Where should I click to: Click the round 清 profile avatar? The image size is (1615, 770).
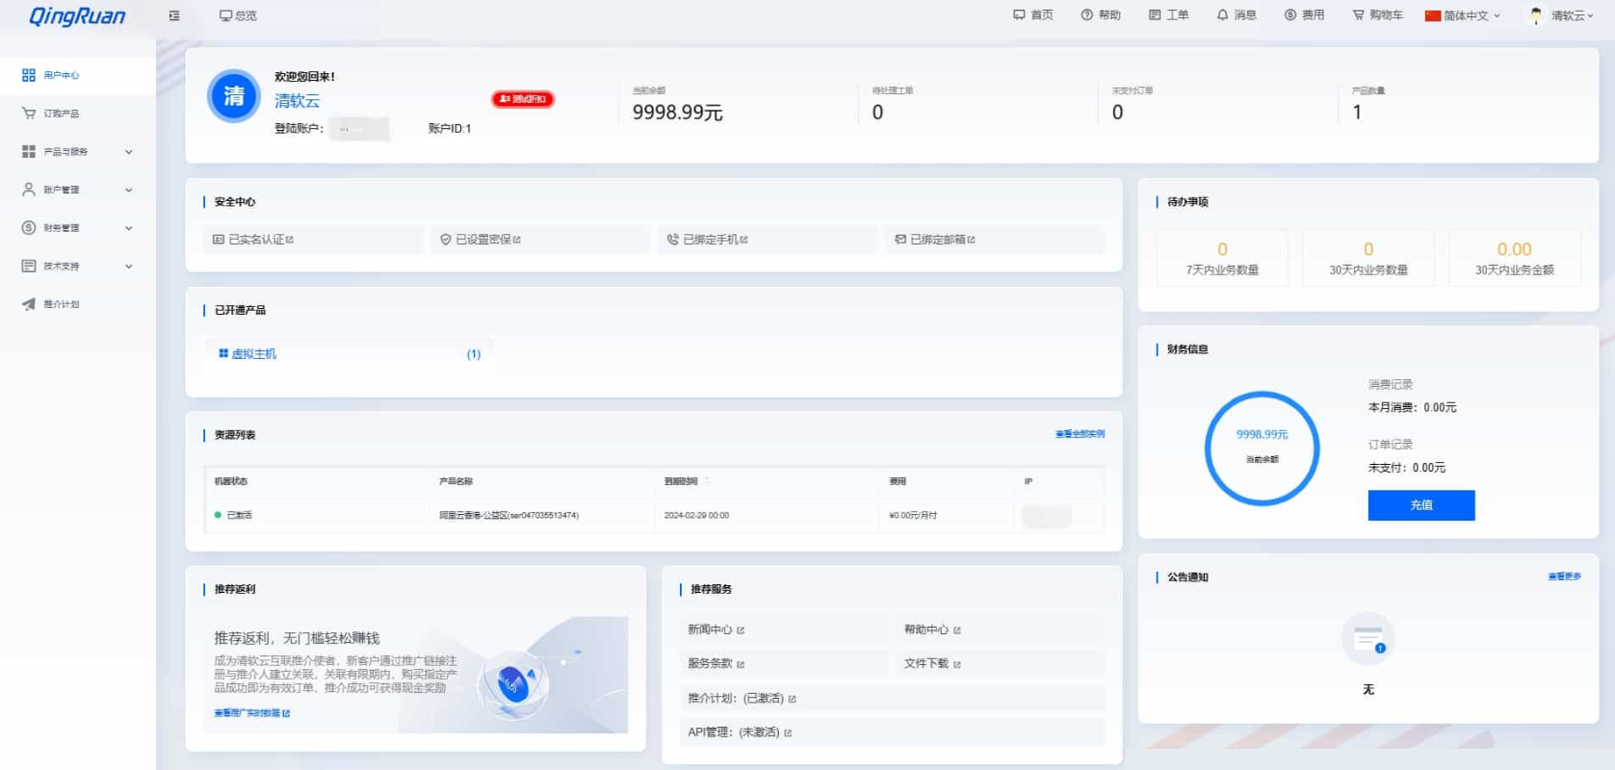(x=234, y=96)
